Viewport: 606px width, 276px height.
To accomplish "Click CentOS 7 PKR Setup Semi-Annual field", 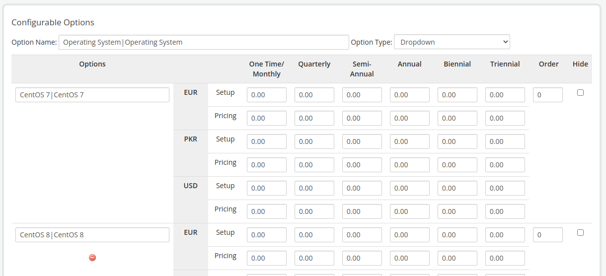I will click(x=362, y=141).
